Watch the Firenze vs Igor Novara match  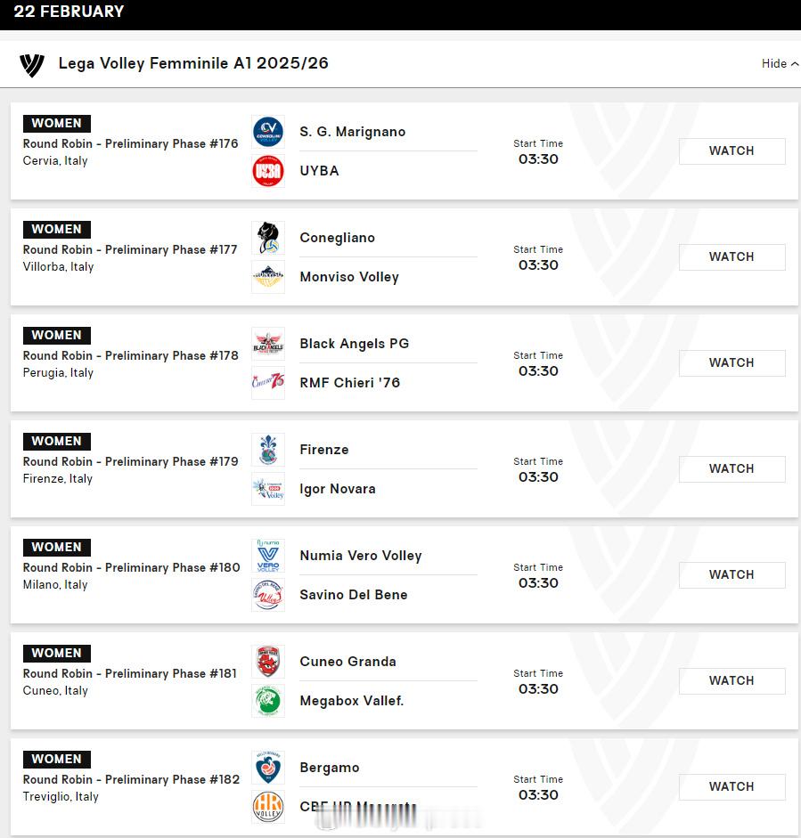732,468
